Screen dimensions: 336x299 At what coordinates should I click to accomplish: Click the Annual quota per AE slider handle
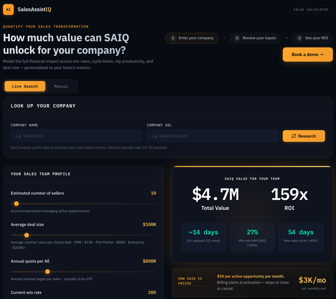click(47, 272)
